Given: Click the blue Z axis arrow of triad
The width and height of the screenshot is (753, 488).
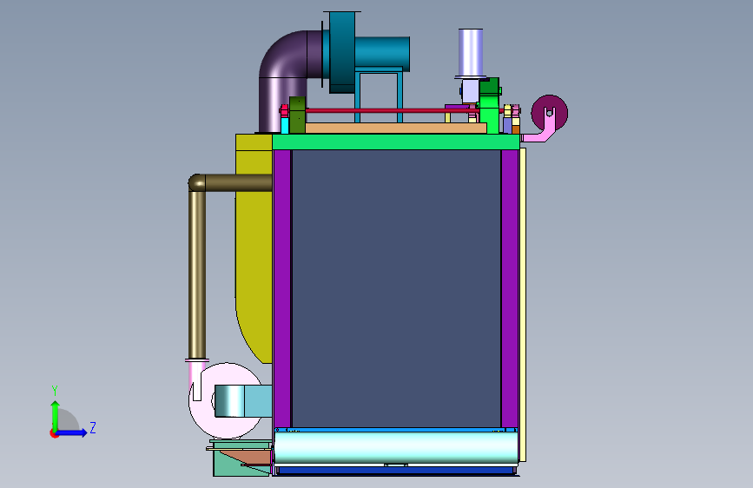Looking at the screenshot, I should coord(72,432).
